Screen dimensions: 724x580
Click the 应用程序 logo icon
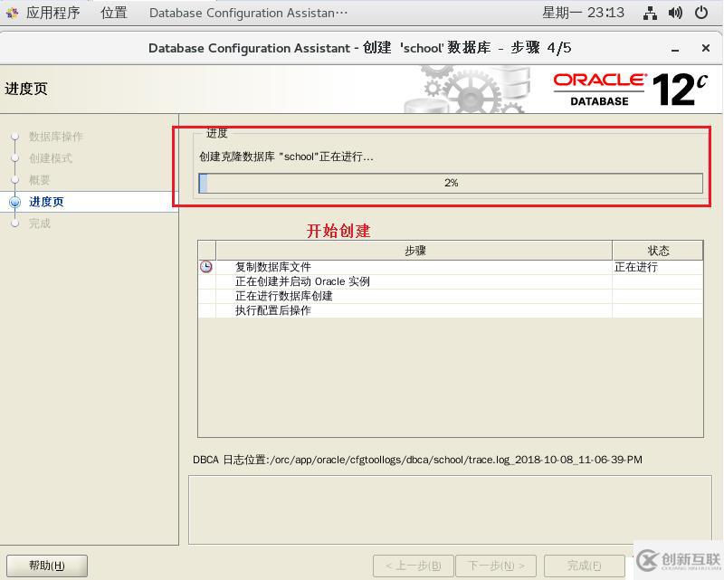pyautogui.click(x=13, y=13)
